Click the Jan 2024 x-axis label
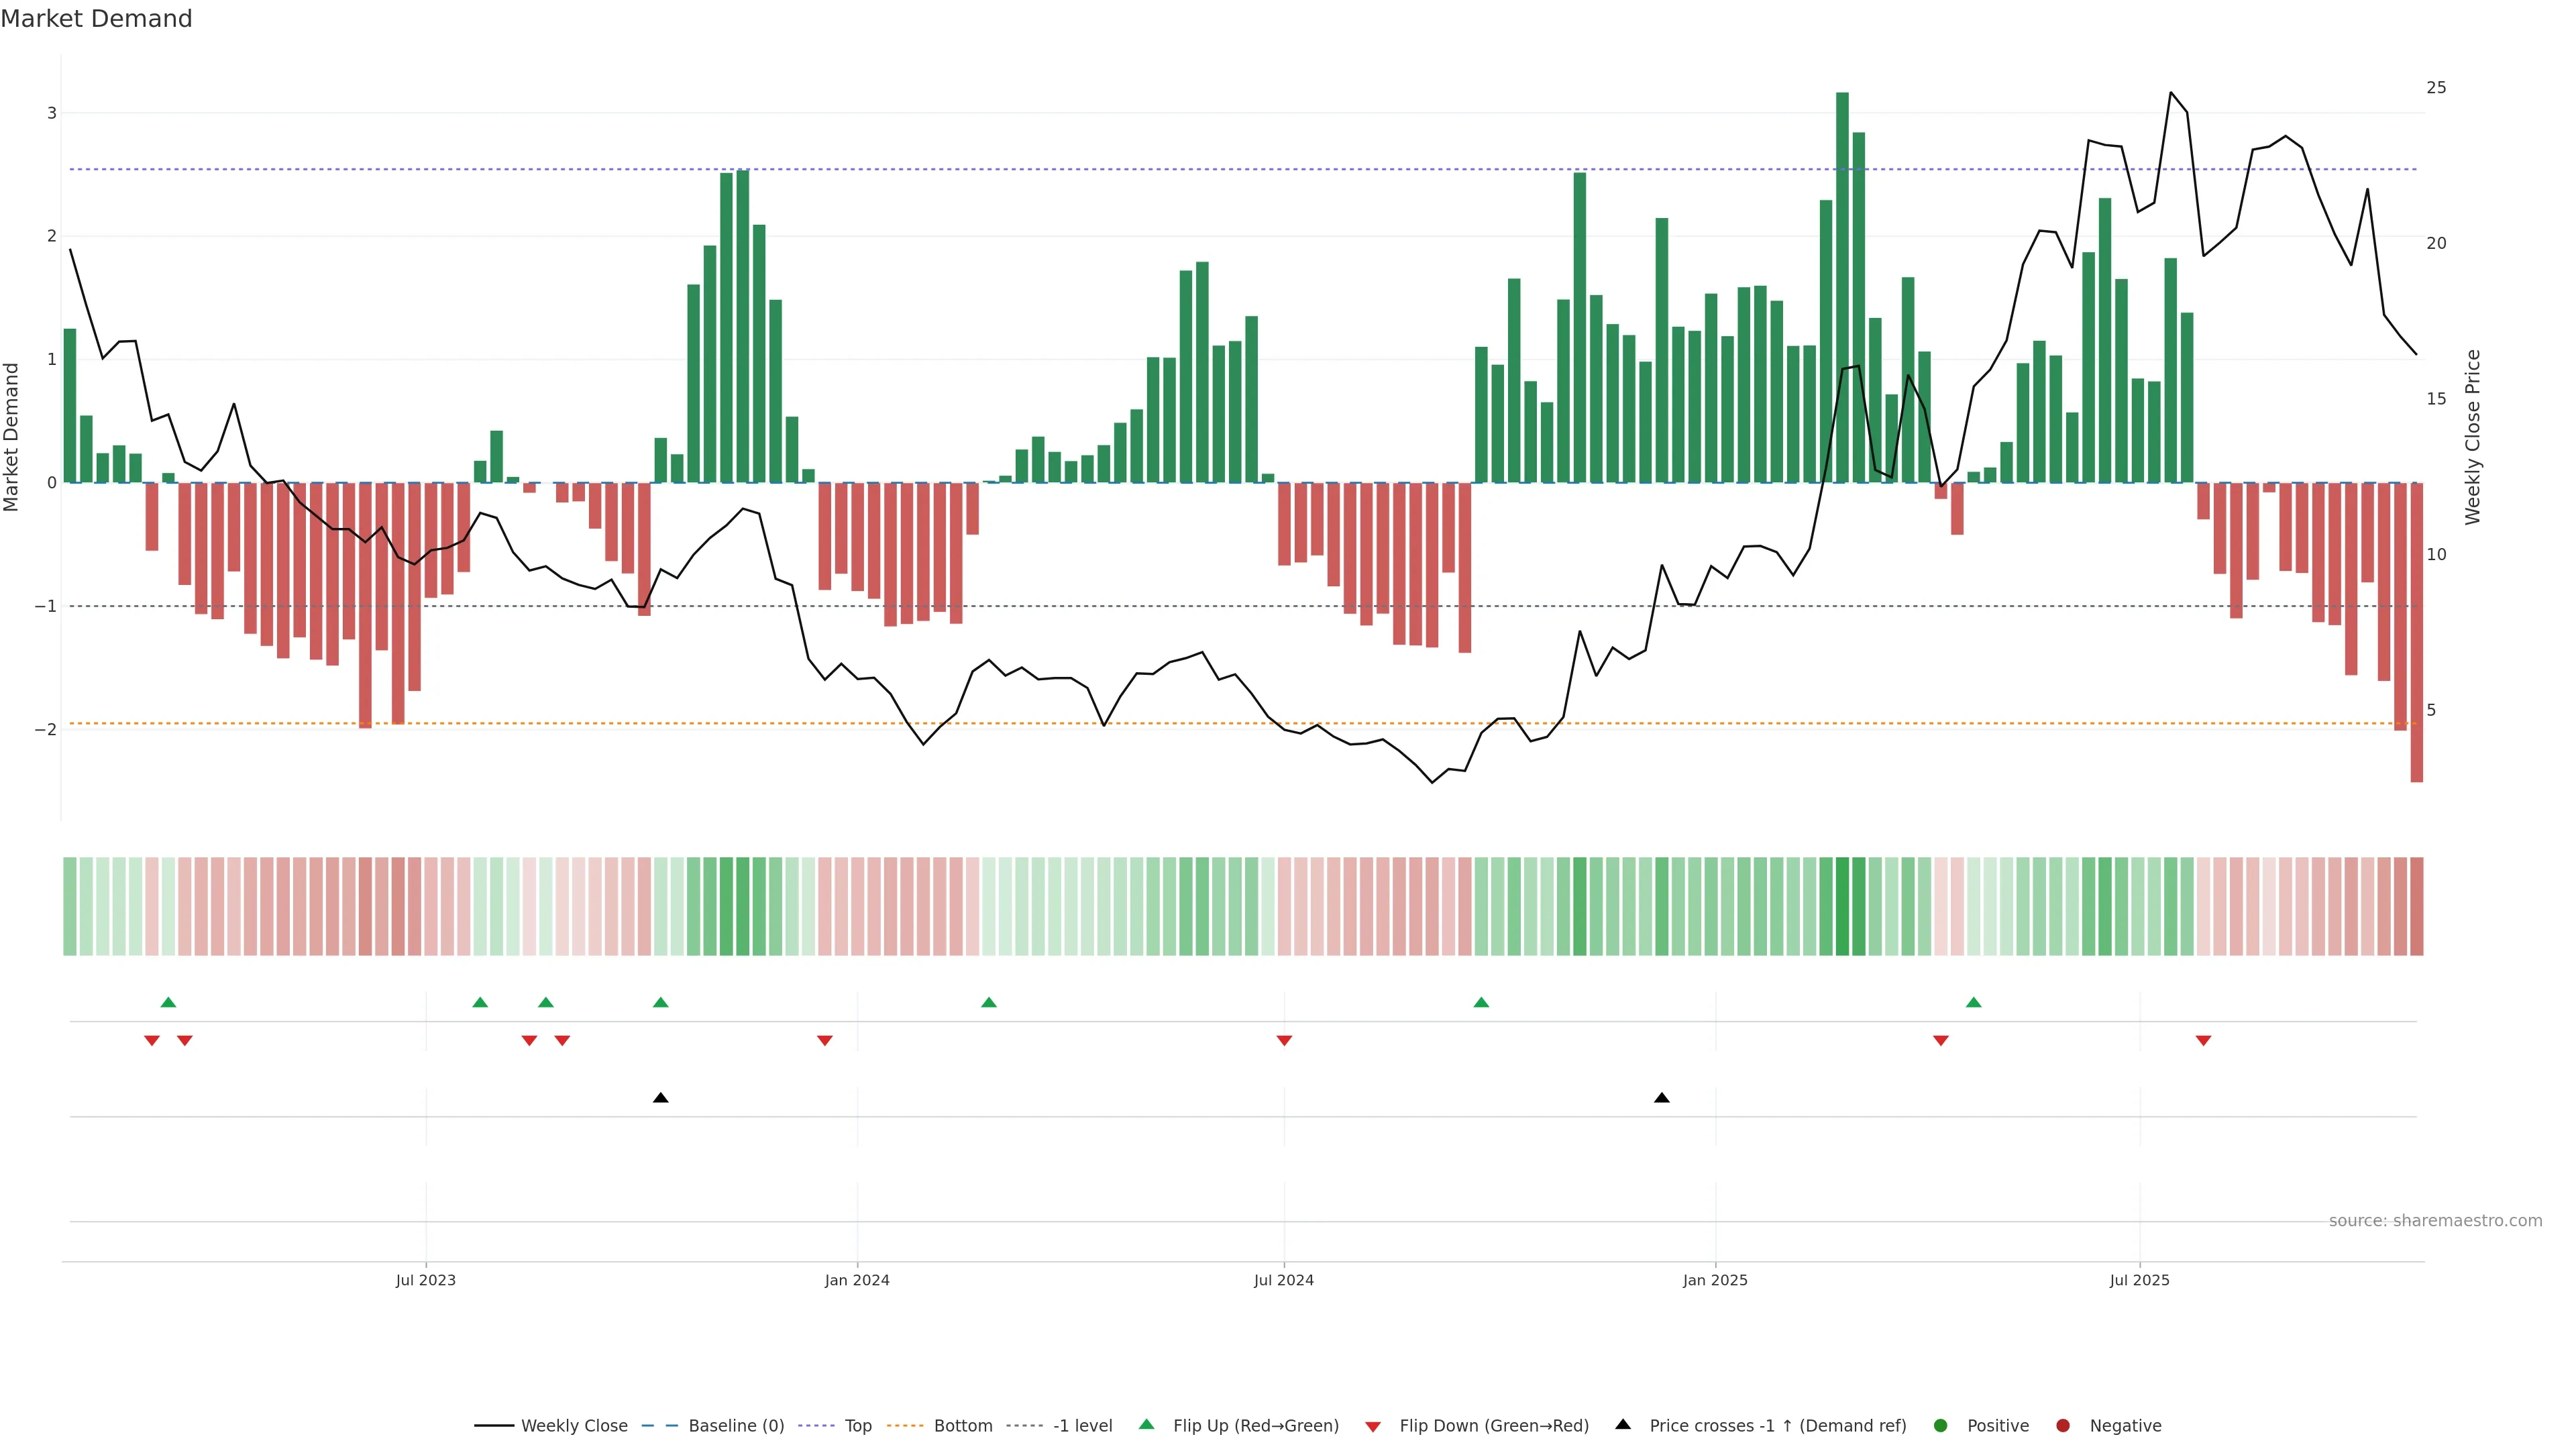The height and width of the screenshot is (1449, 2576). 857,1280
